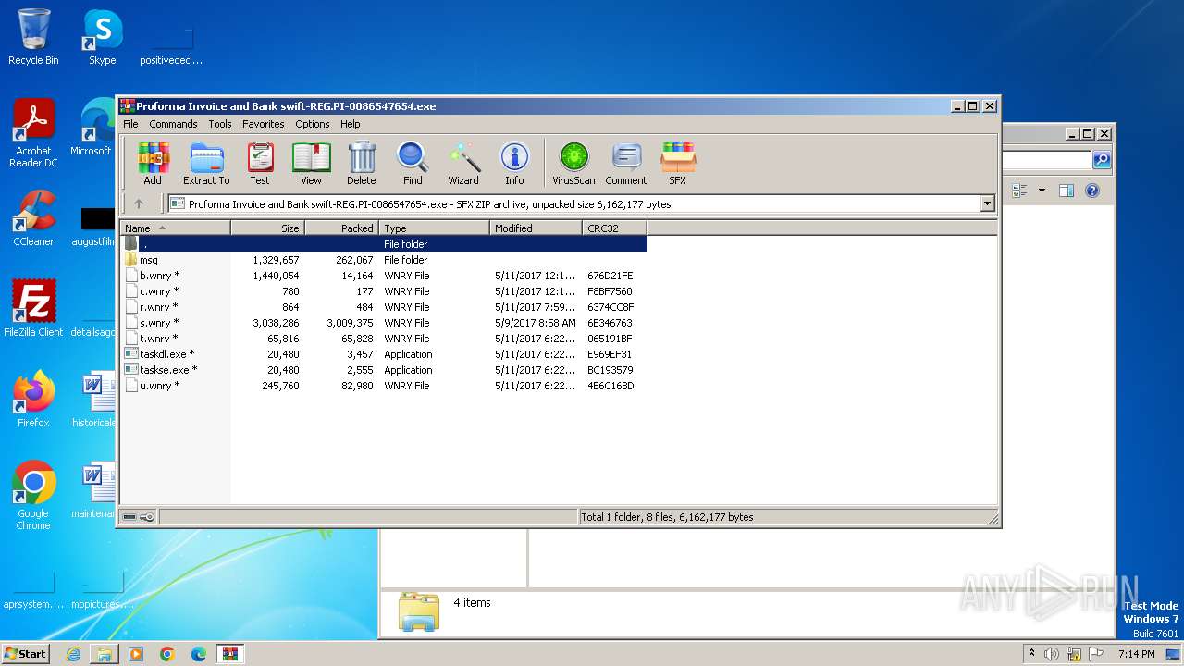
Task: Expand the archive path dropdown arrow
Action: tap(987, 204)
